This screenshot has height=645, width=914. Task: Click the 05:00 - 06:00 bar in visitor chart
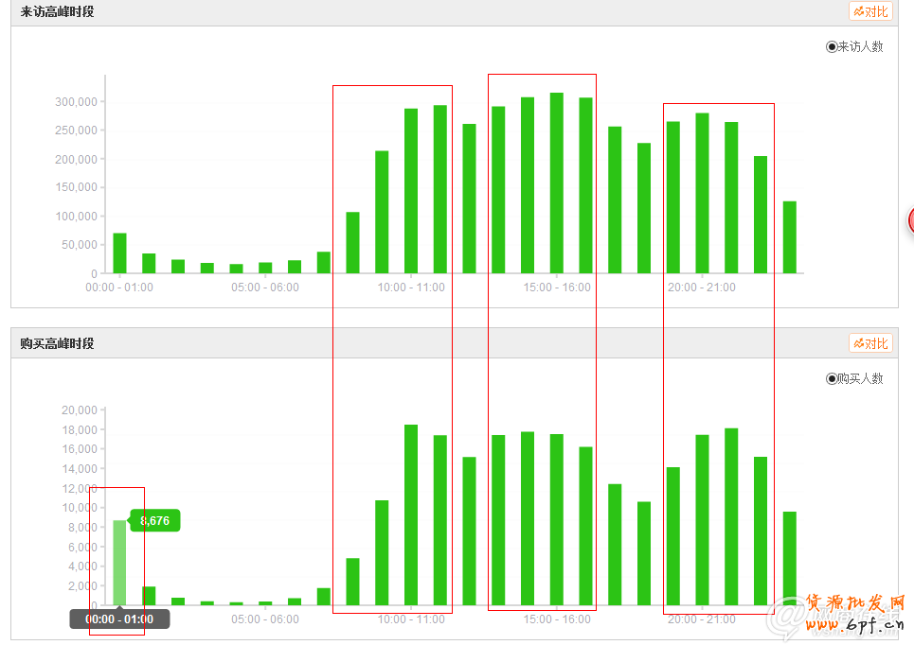pyautogui.click(x=265, y=268)
